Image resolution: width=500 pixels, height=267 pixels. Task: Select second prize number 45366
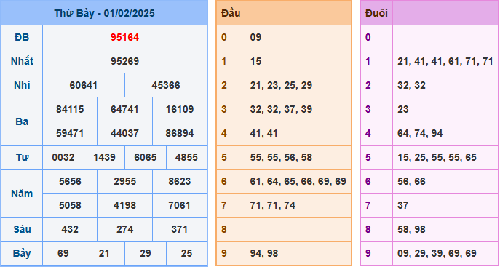pyautogui.click(x=166, y=85)
